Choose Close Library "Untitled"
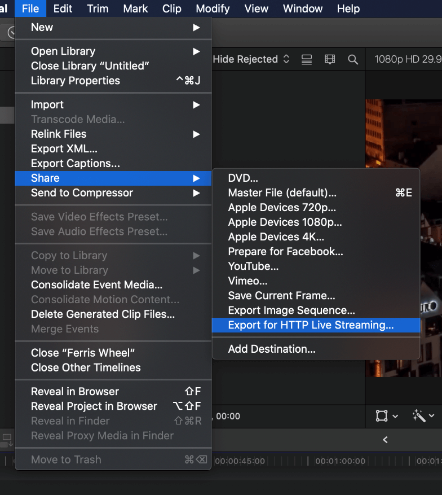 click(113, 66)
